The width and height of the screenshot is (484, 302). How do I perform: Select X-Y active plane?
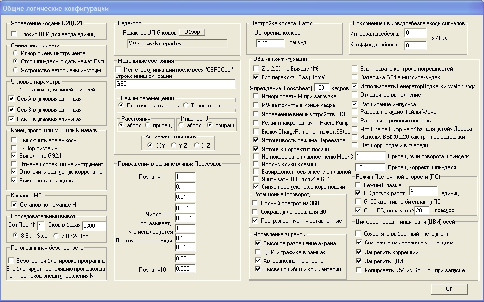[x=150, y=145]
